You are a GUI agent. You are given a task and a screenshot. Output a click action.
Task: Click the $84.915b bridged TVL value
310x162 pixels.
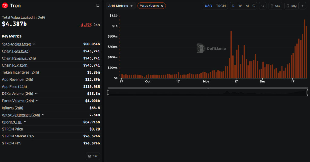91,122
